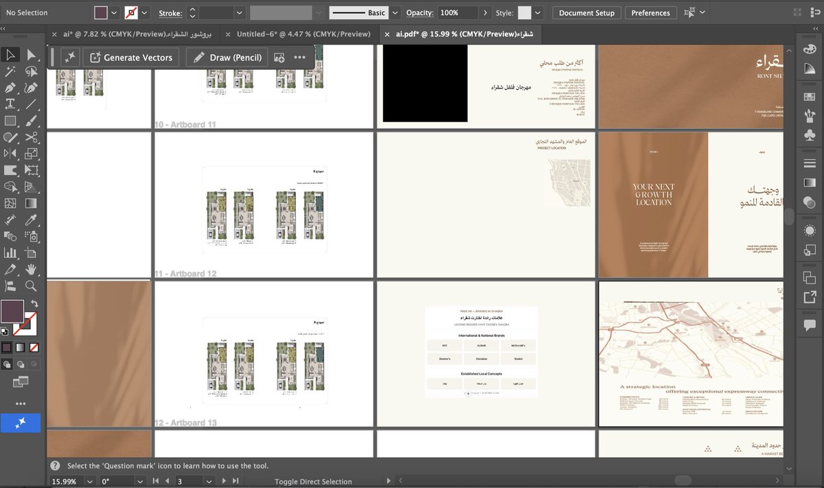The height and width of the screenshot is (488, 824).
Task: Select the Line Segment tool
Action: (x=32, y=104)
